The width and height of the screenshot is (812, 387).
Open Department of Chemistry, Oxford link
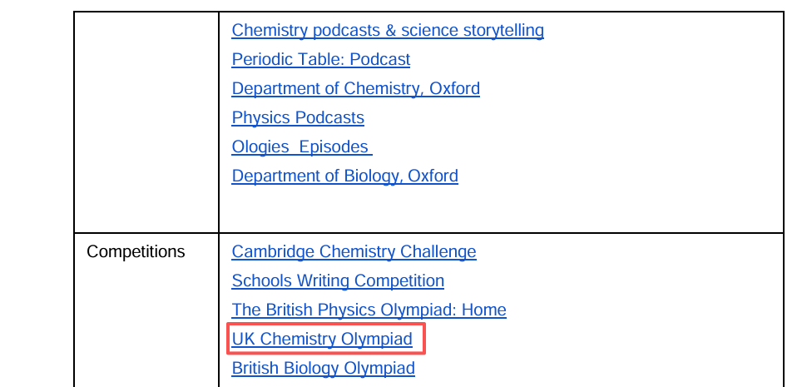point(355,89)
